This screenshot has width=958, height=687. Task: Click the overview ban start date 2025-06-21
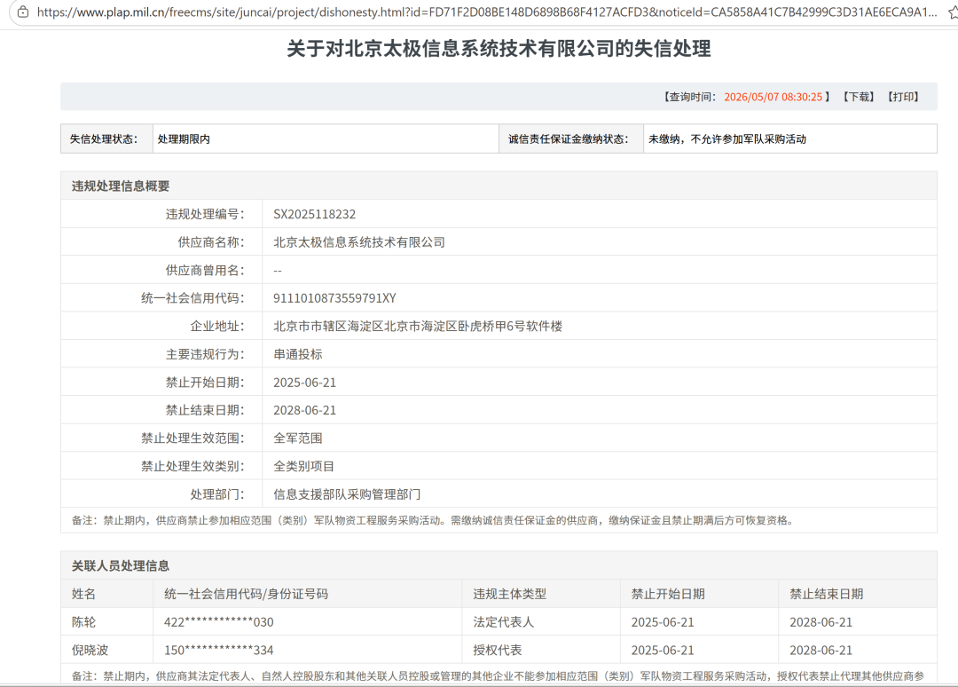tap(304, 383)
